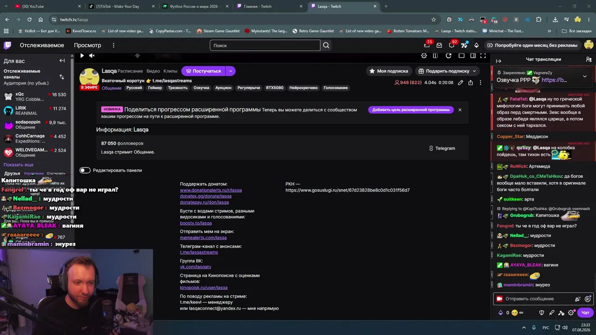Open the donationalerts.com/r/lasqa link
The height and width of the screenshot is (335, 596).
211,190
